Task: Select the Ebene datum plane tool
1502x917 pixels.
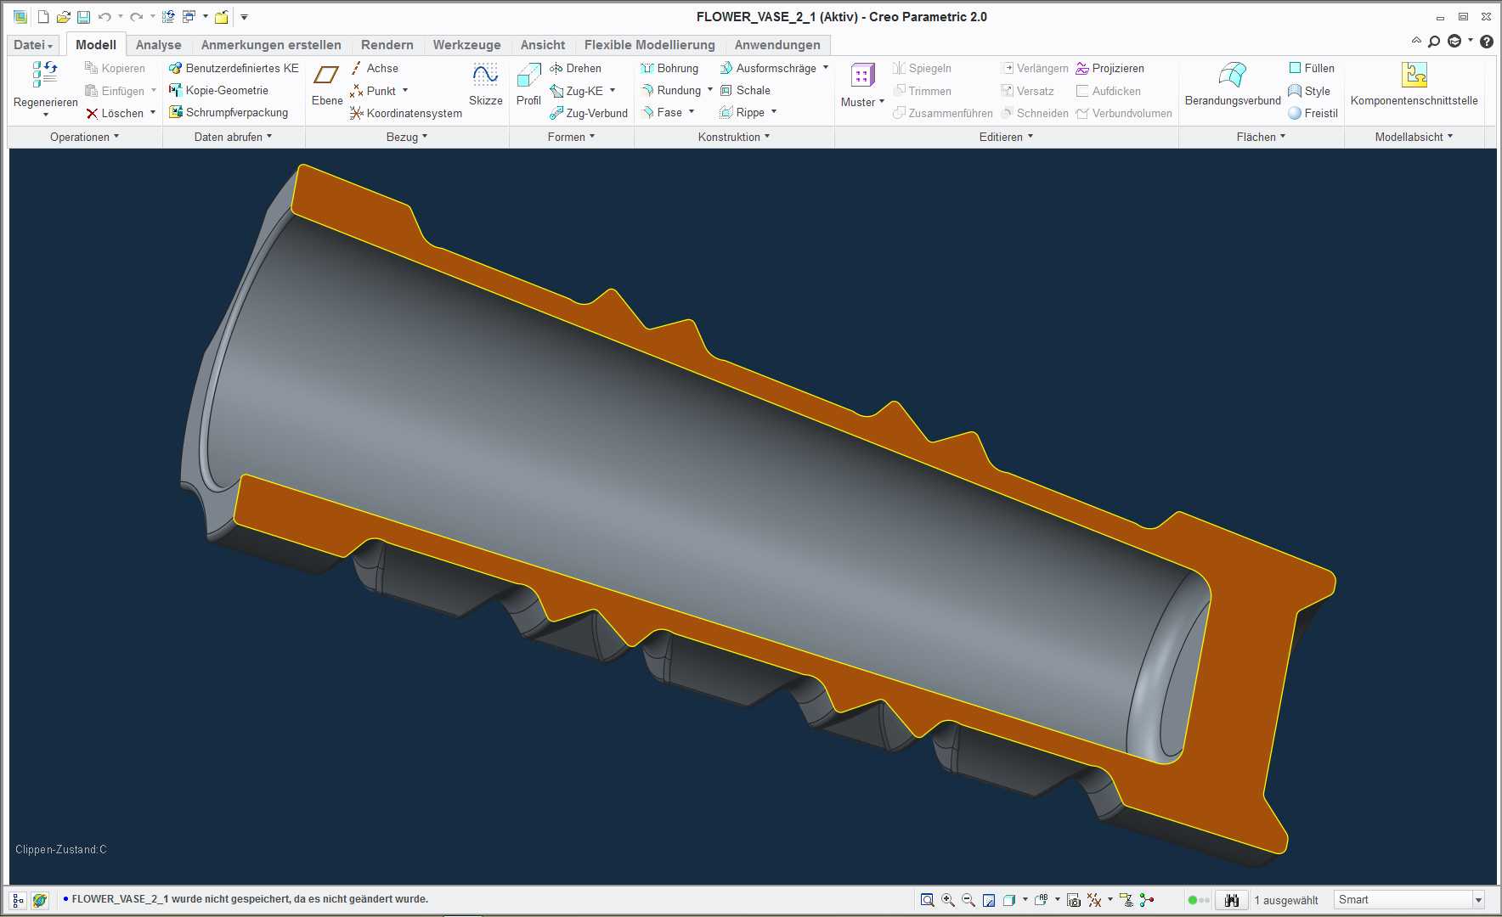Action: click(327, 85)
